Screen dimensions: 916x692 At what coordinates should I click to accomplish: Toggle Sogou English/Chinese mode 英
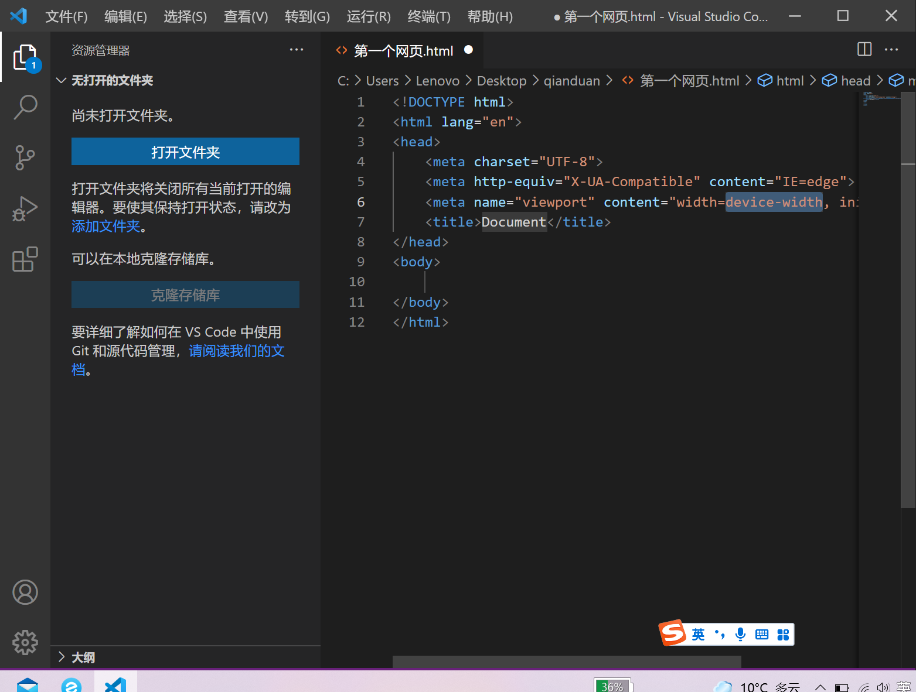coord(698,635)
